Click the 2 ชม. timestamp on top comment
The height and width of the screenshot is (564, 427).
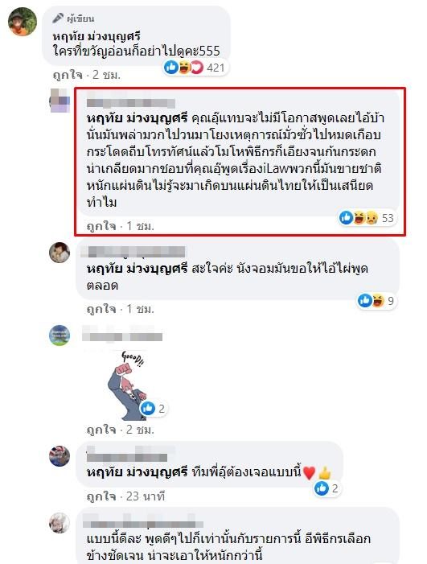(x=107, y=75)
